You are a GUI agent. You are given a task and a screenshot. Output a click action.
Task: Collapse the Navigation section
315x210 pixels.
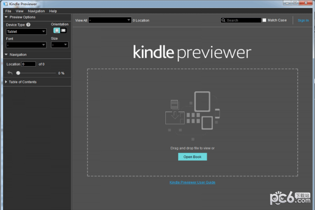point(6,55)
